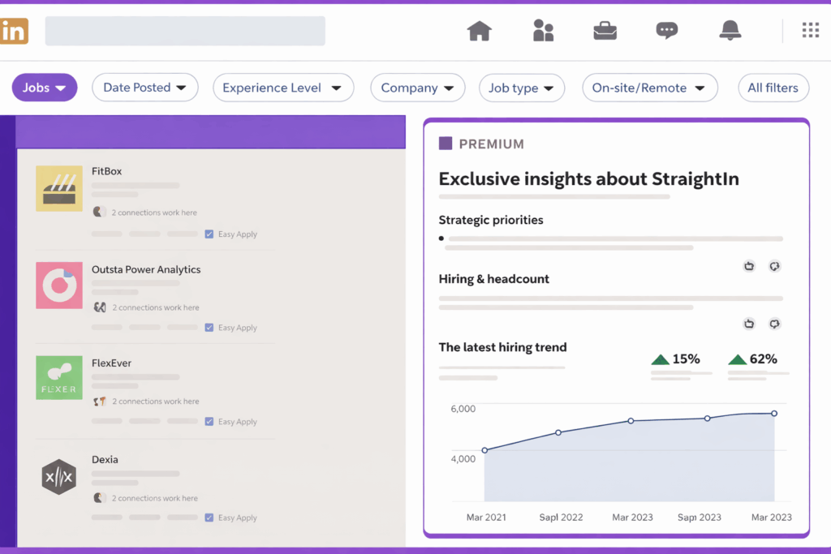Click the Mar 2021 chart data point
The width and height of the screenshot is (831, 554).
[x=484, y=450]
